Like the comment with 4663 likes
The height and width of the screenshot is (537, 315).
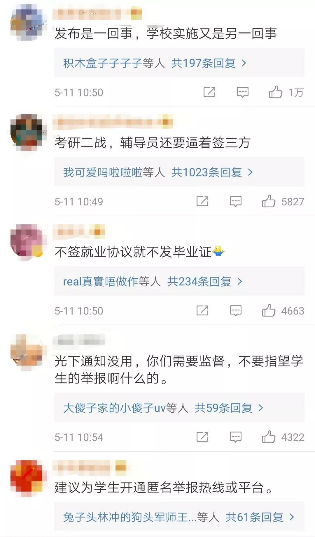[269, 310]
